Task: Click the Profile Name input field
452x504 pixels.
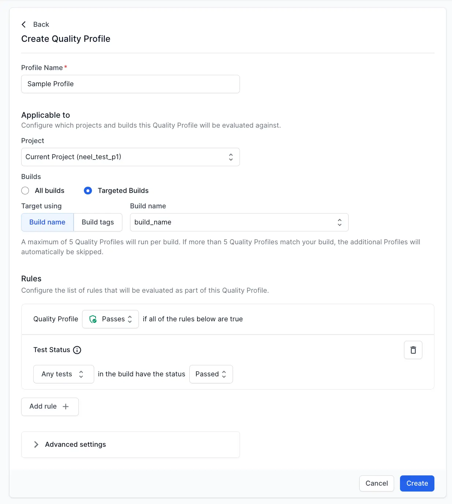Action: [130, 84]
